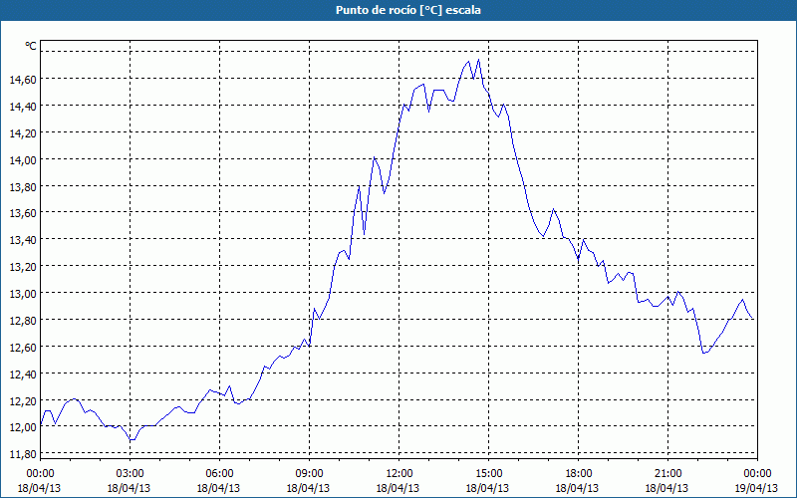Select the 18/04/13 date beneath 12:00
Viewport: 797px width, 498px height.
click(x=398, y=488)
